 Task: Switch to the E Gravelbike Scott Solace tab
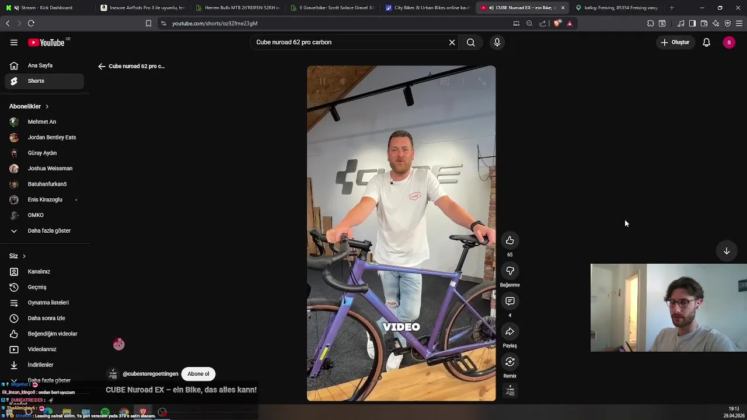[x=333, y=8]
